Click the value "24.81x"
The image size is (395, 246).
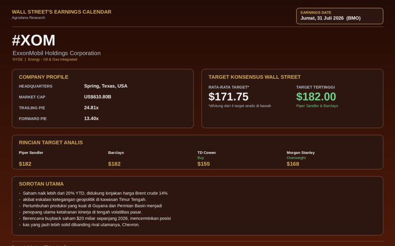point(91,108)
